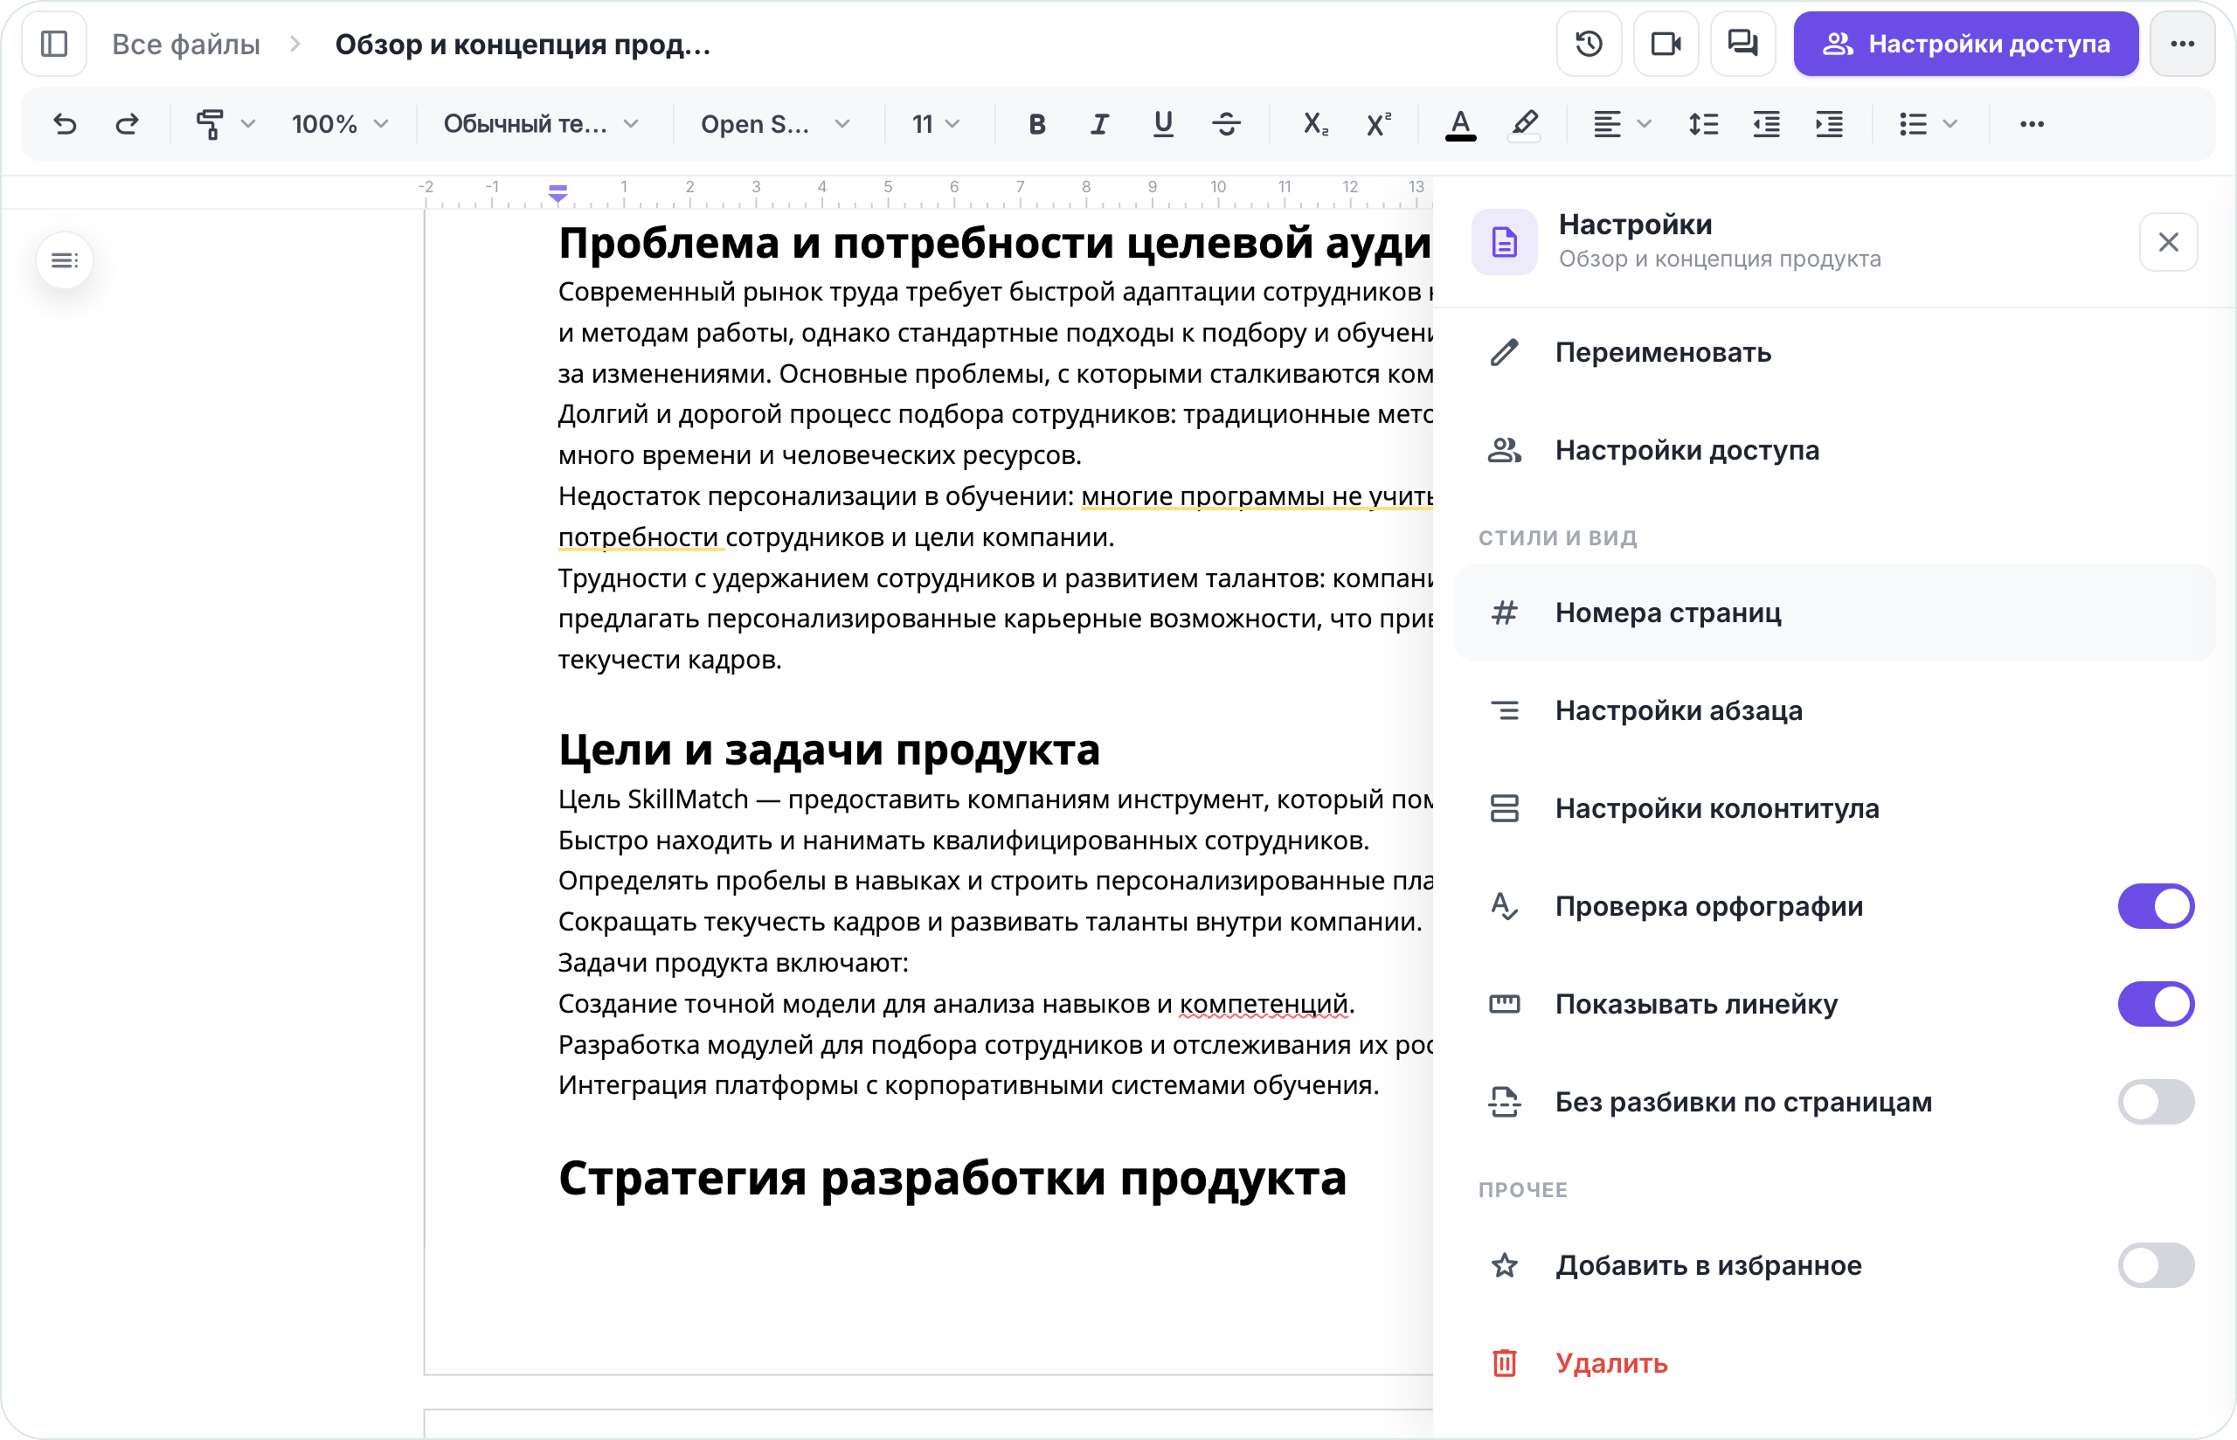This screenshot has height=1440, width=2237.
Task: Toggle underline formatting
Action: (1162, 123)
